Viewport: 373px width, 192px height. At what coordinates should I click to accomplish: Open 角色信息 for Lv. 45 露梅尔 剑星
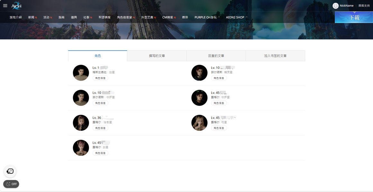click(x=100, y=153)
